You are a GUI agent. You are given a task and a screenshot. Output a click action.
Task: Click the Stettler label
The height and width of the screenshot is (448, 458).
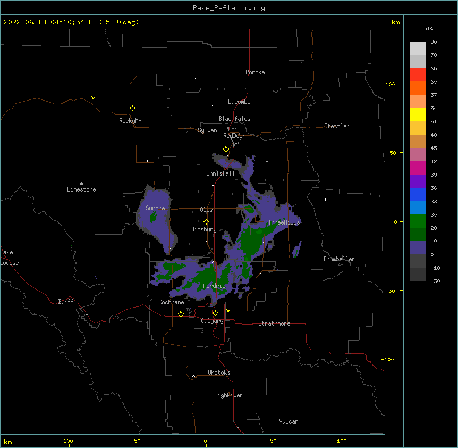337,126
